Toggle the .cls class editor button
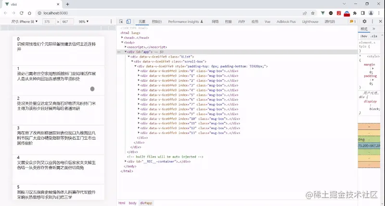This screenshot has width=385, height=206. 374,36
